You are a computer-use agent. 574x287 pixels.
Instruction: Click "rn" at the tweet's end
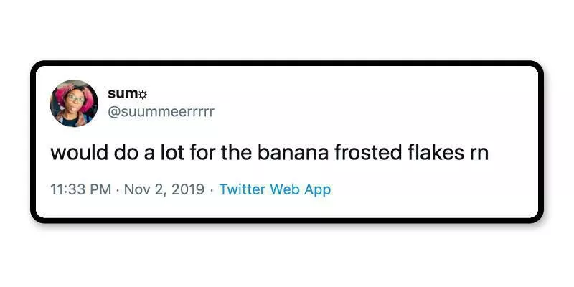click(x=477, y=153)
